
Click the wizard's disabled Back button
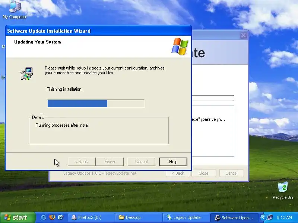click(82, 162)
